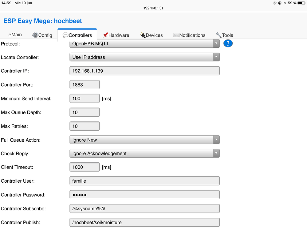The height and width of the screenshot is (231, 307).
Task: Click the envelope icon beside Notifications
Action: pyautogui.click(x=176, y=35)
